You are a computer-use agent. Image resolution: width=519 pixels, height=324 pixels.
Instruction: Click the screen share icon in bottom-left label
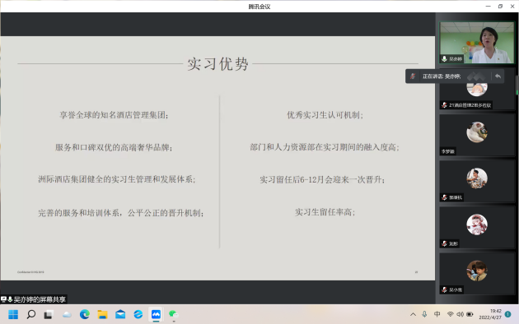tap(3, 299)
